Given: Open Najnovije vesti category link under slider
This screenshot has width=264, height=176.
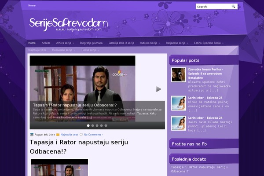Looking at the screenshot, I should click(70, 135).
